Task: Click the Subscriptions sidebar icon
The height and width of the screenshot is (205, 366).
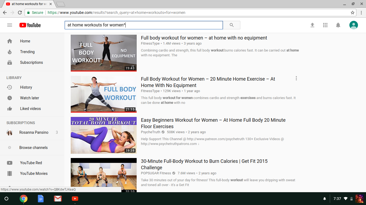Action: point(10,62)
